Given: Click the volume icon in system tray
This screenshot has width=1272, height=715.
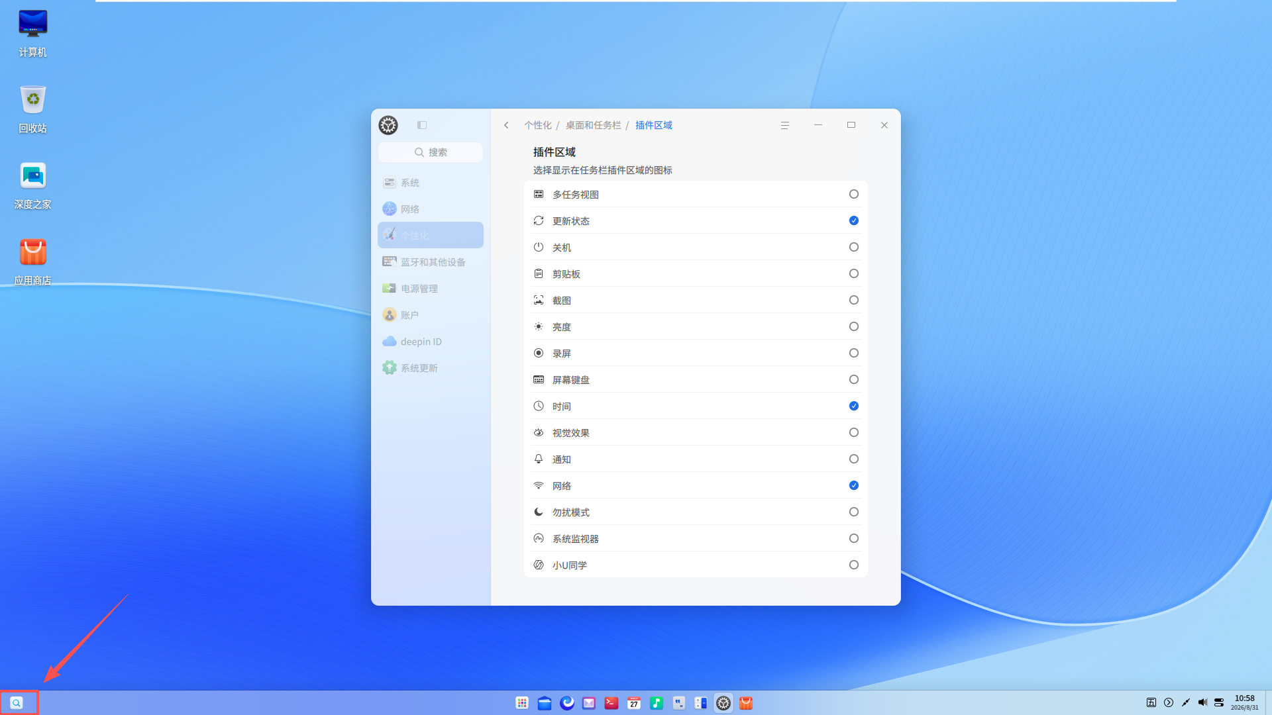Looking at the screenshot, I should click(1202, 702).
